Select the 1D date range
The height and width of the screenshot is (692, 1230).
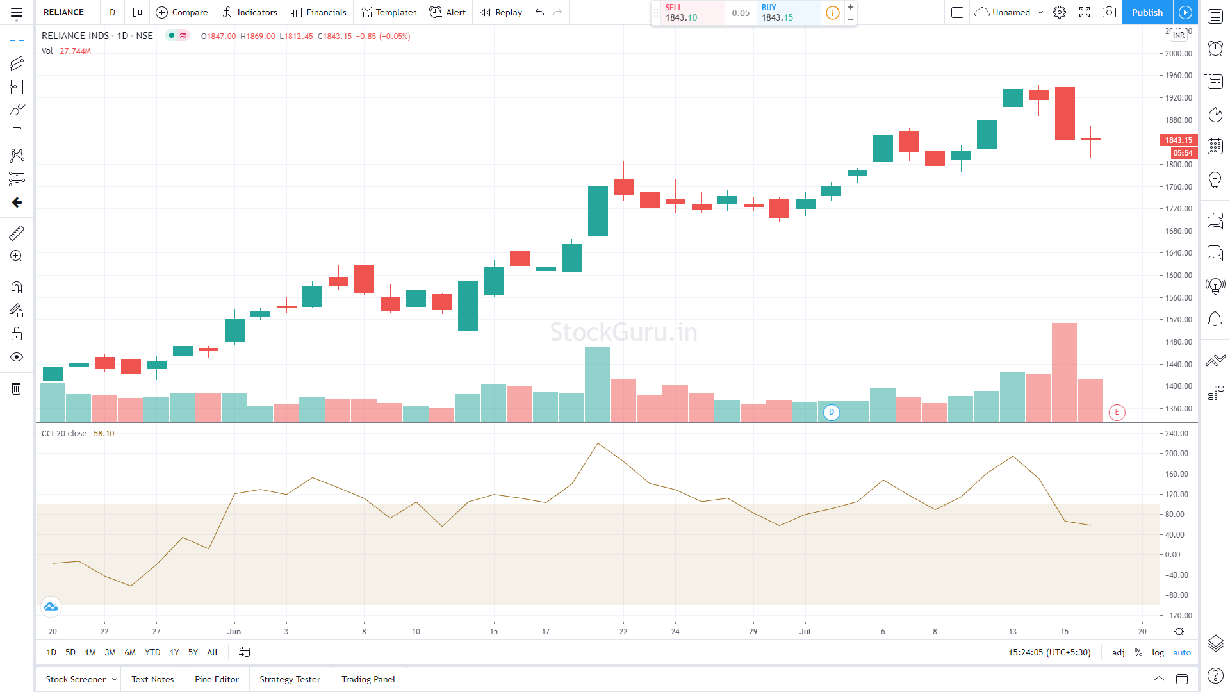pyautogui.click(x=51, y=652)
